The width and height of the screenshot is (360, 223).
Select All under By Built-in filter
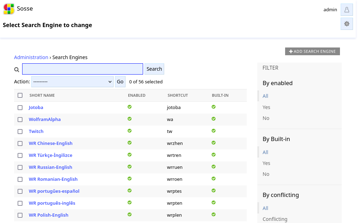pyautogui.click(x=265, y=152)
